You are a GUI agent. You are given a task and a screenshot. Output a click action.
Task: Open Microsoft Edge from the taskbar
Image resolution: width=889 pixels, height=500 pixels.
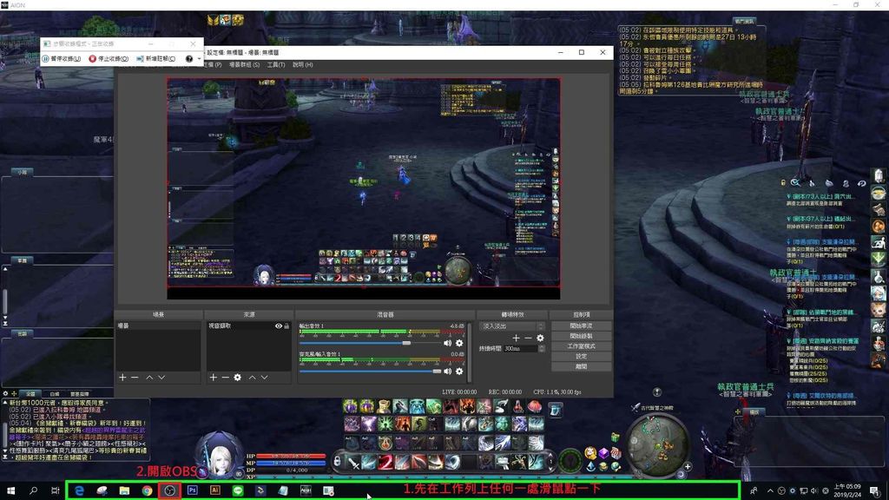coord(79,490)
